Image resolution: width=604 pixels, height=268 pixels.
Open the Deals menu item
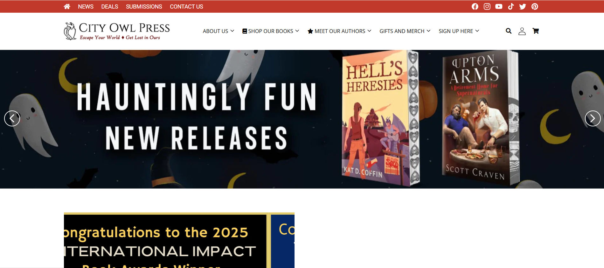(x=110, y=7)
